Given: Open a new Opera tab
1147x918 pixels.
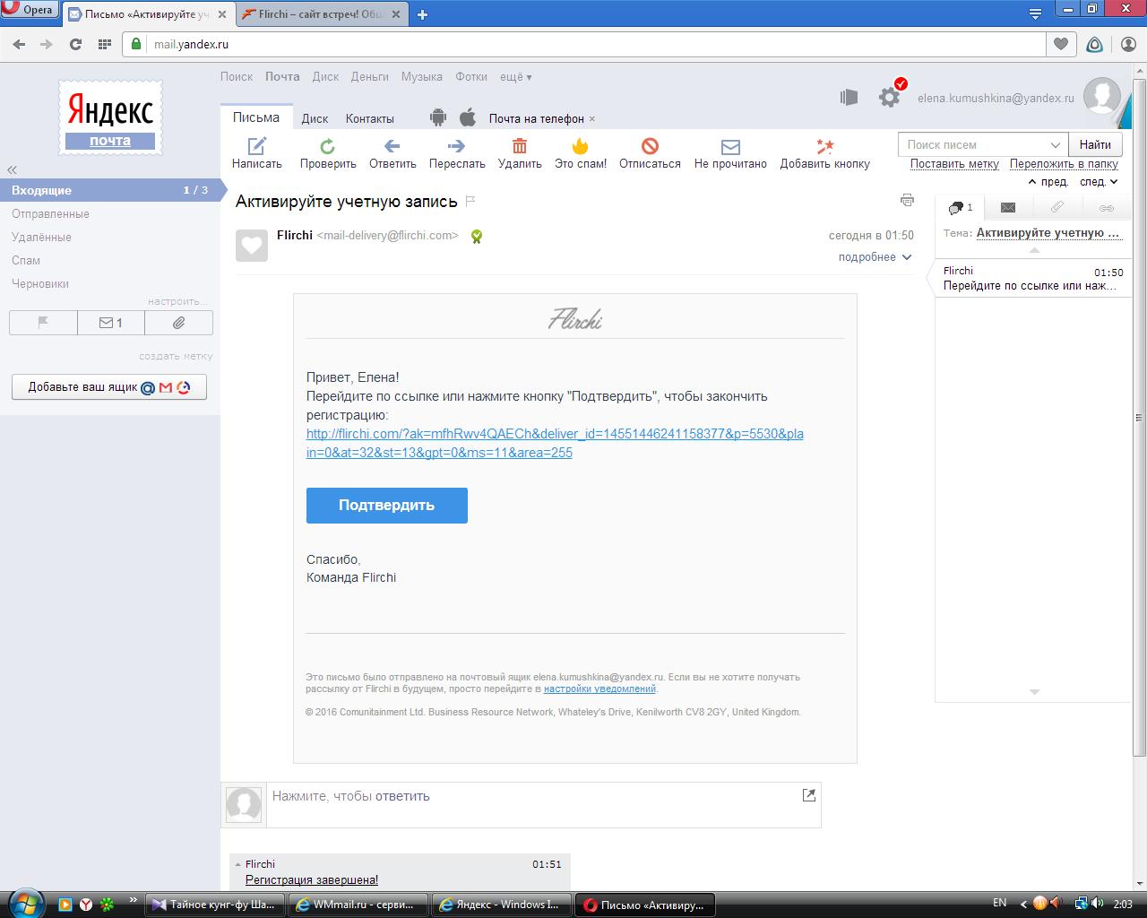Looking at the screenshot, I should [423, 14].
